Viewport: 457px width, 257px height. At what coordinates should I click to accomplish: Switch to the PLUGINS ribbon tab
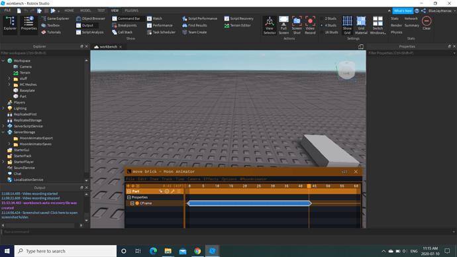131,11
